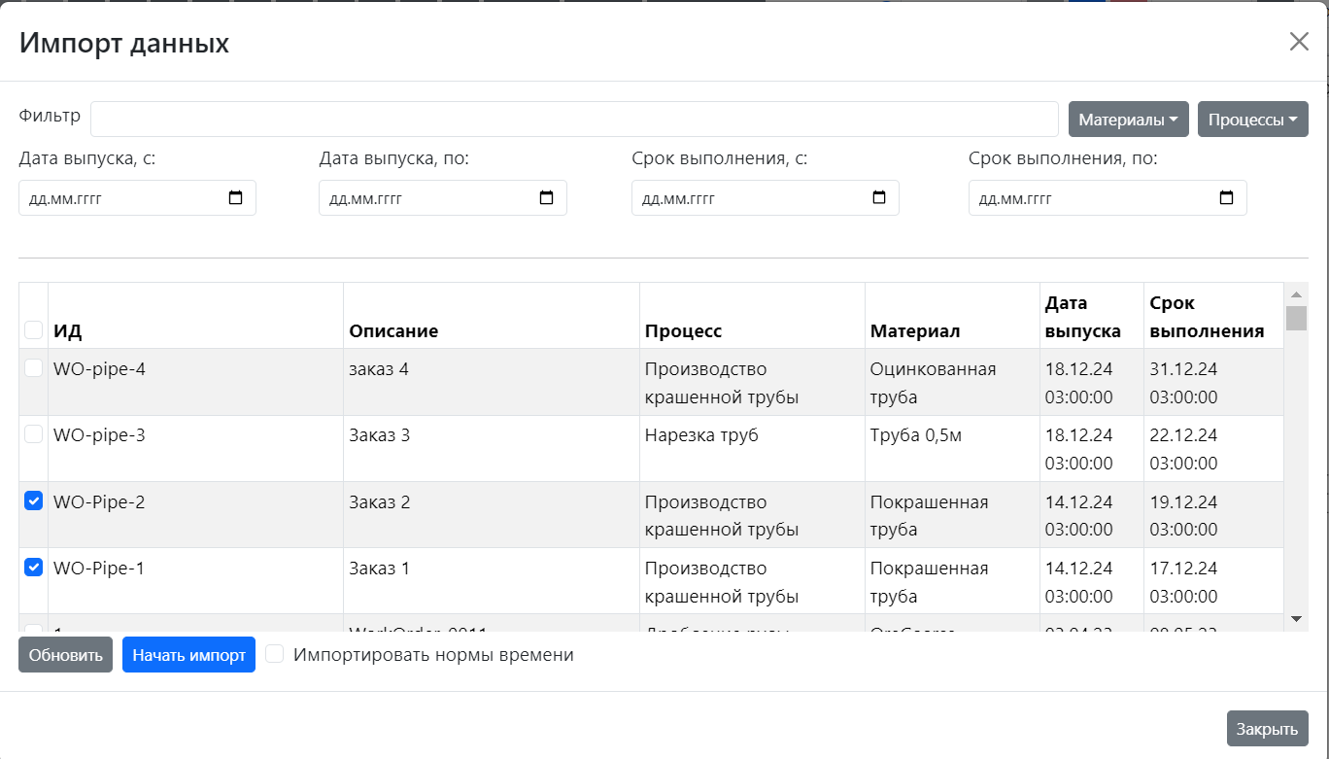Open the Материалы dropdown
The width and height of the screenshot is (1329, 759).
pyautogui.click(x=1129, y=120)
